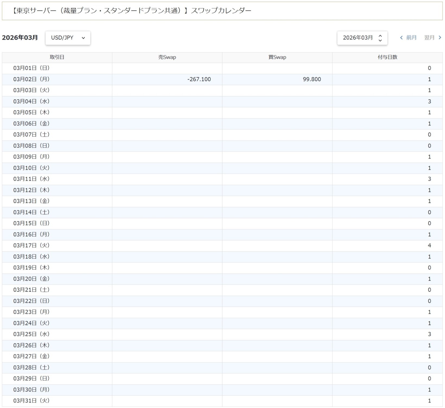This screenshot has width=445, height=408.
Task: Click the date 03月01日（日）
Action: (31, 68)
